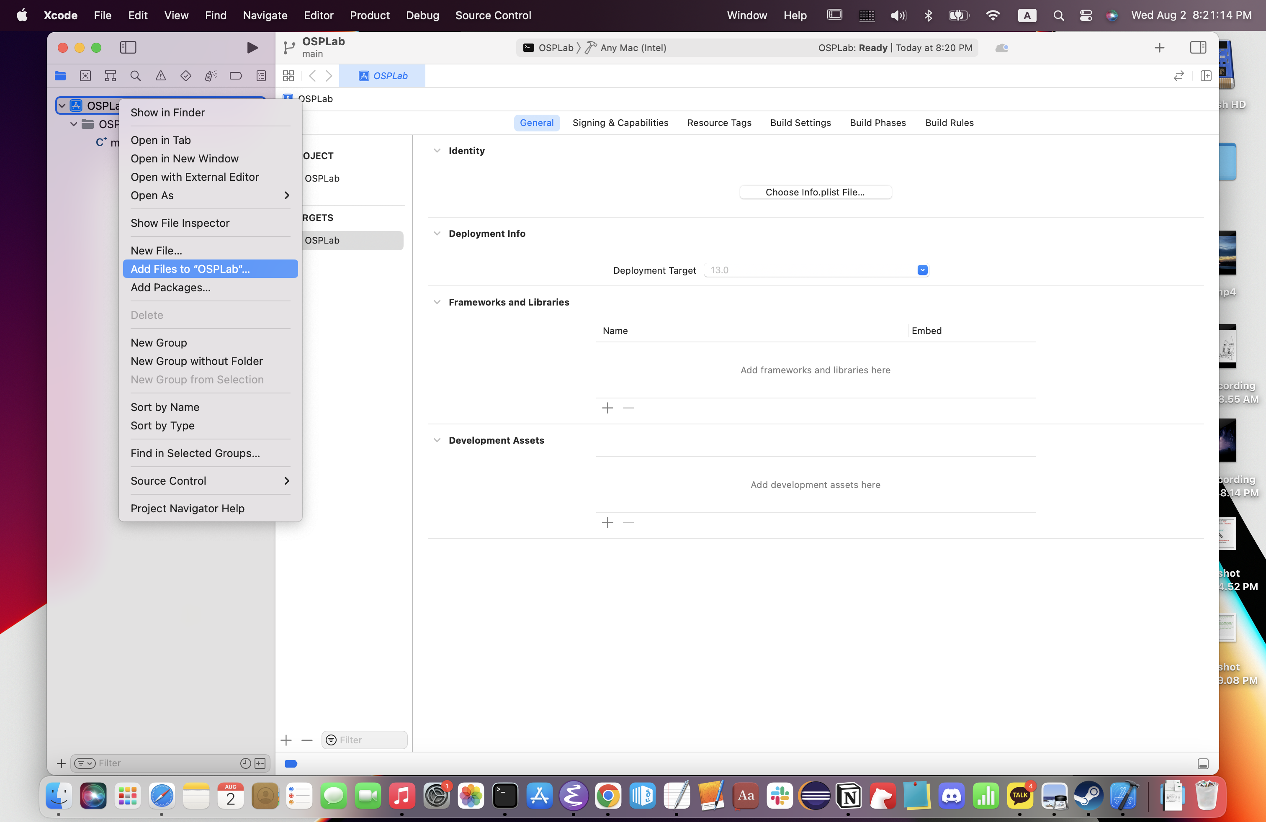Remove framework with the minus button
The image size is (1266, 822).
click(x=628, y=408)
